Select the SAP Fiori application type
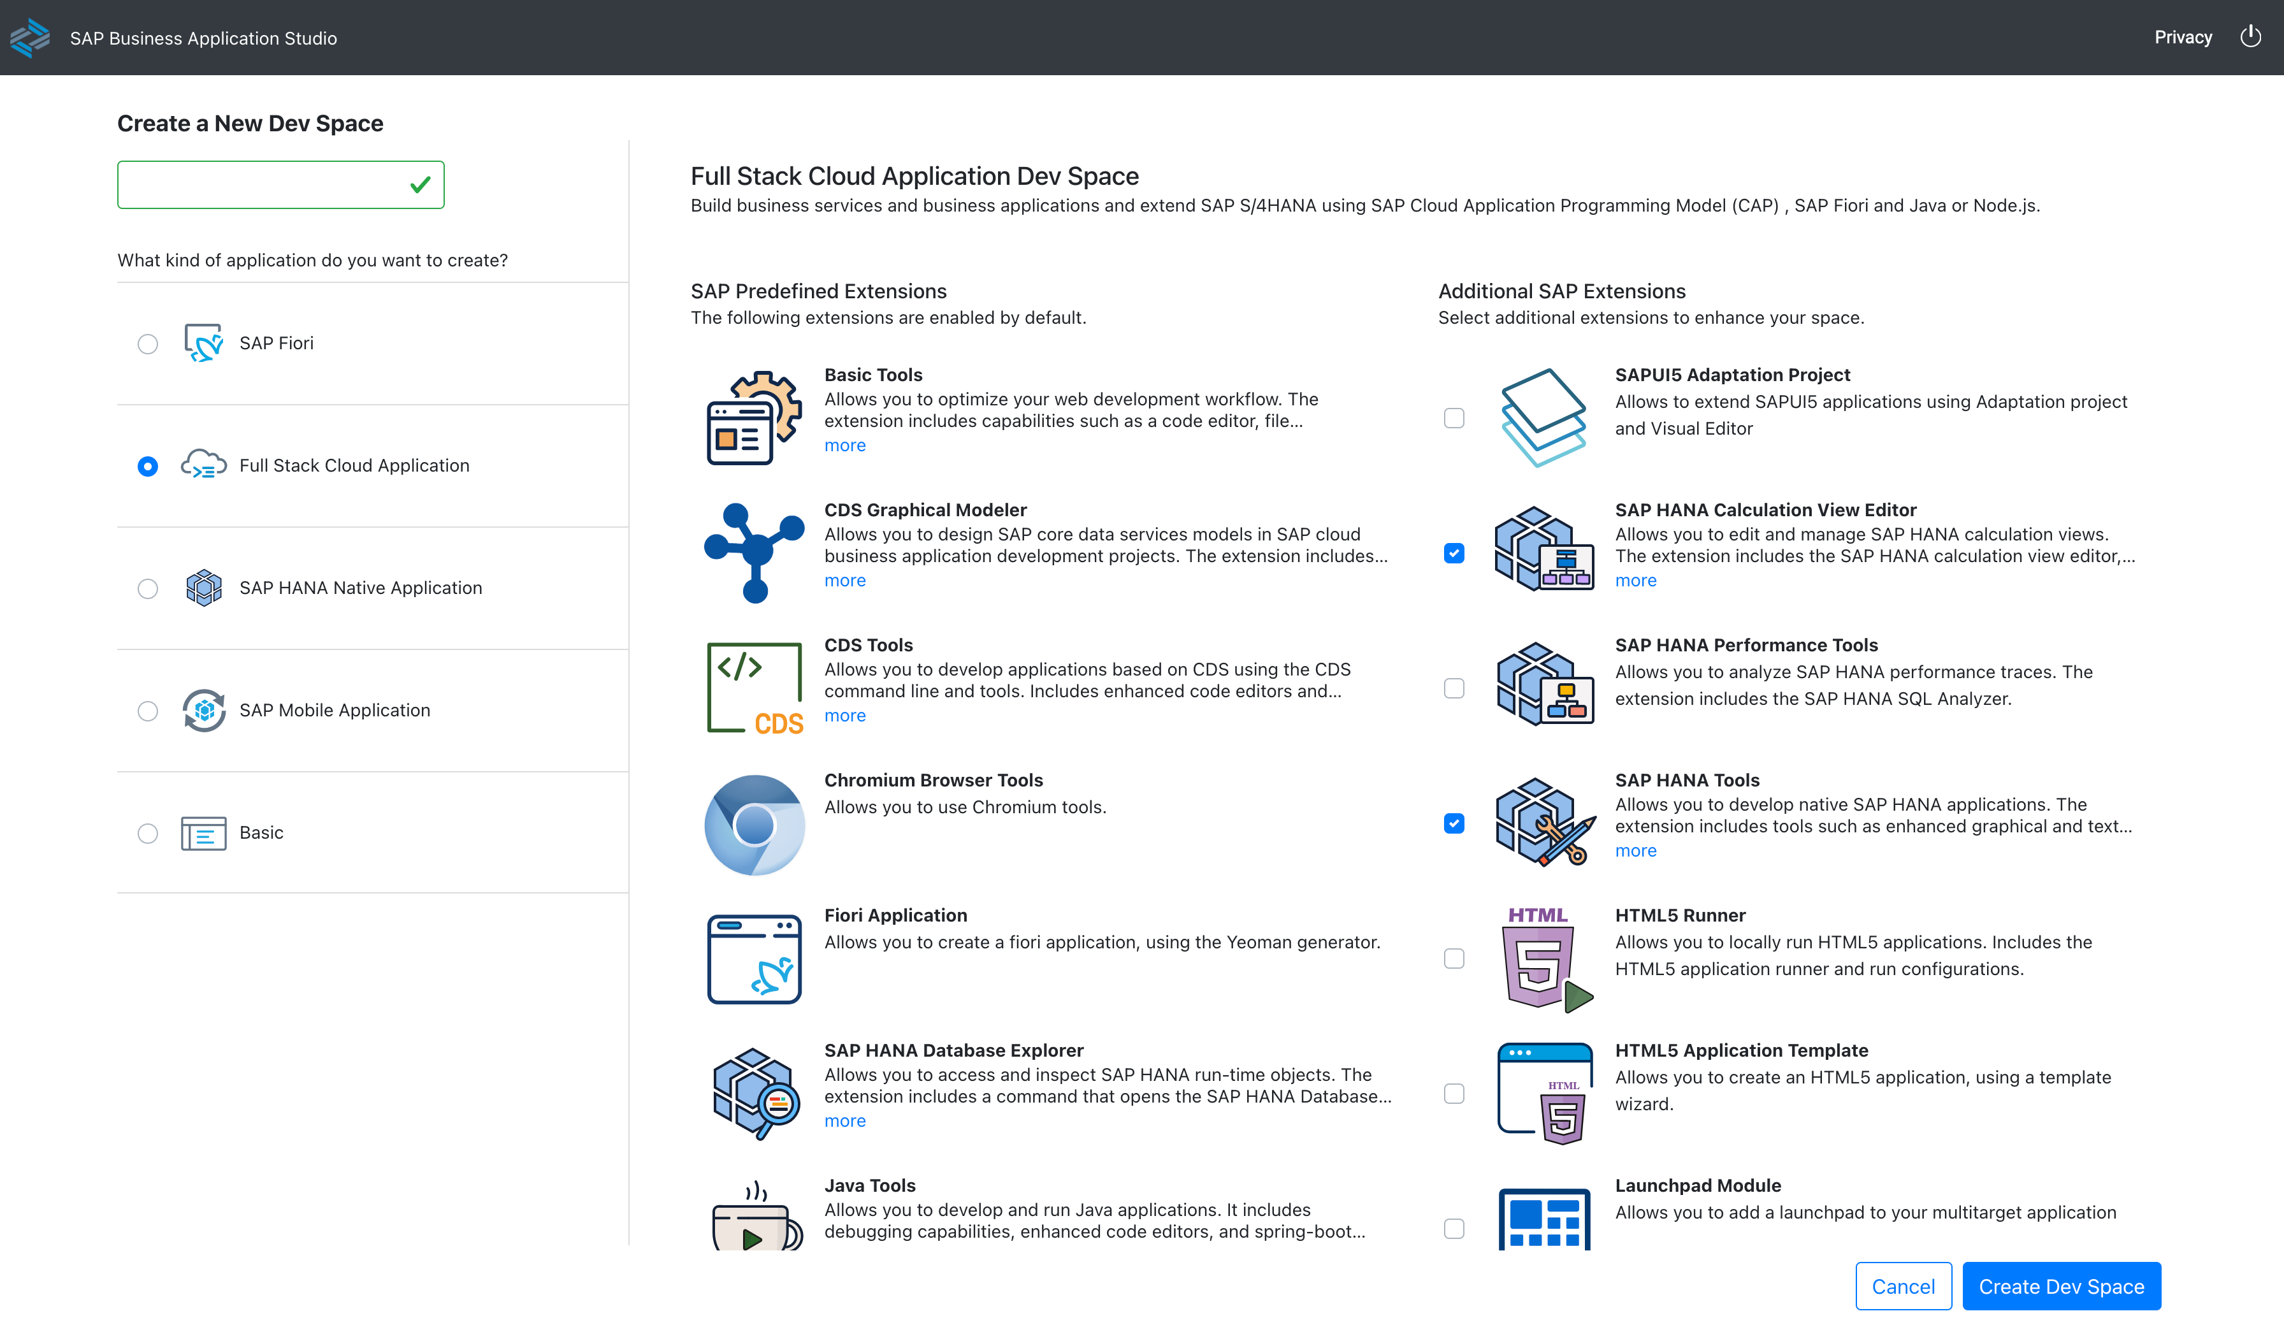Image resolution: width=2284 pixels, height=1332 pixels. pos(148,344)
